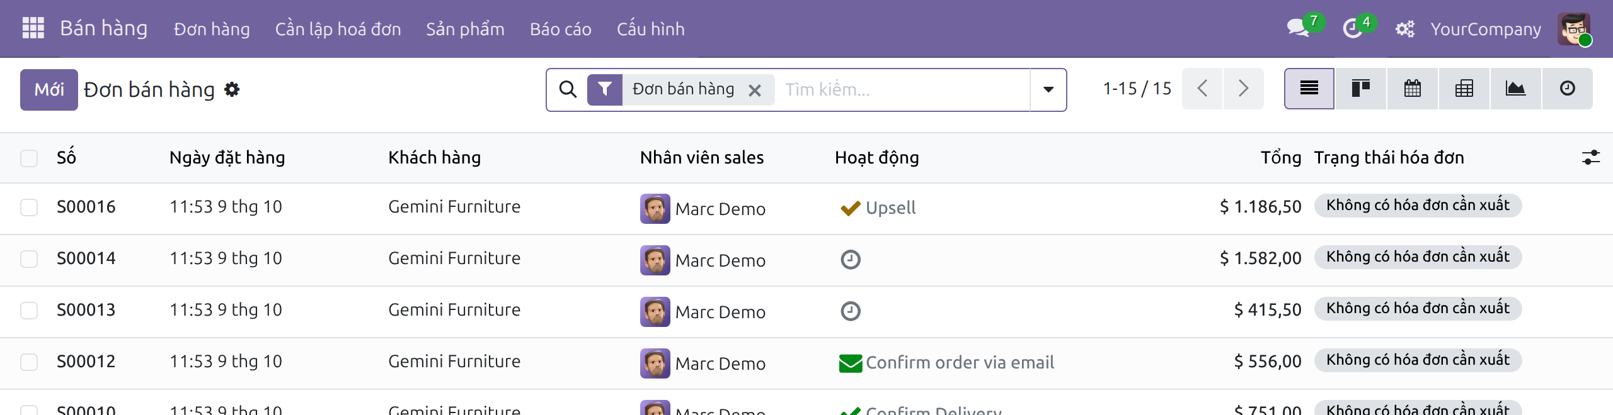Screen dimensions: 1613x415
Task: Click Confirm order via email activity text
Action: click(960, 363)
